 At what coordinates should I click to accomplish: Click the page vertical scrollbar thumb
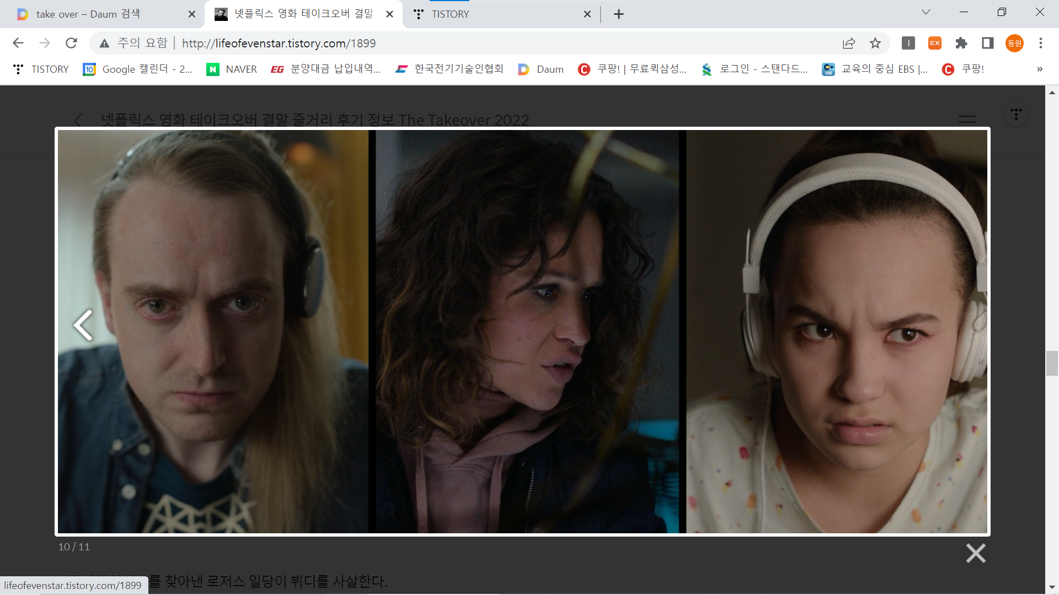tap(1052, 363)
